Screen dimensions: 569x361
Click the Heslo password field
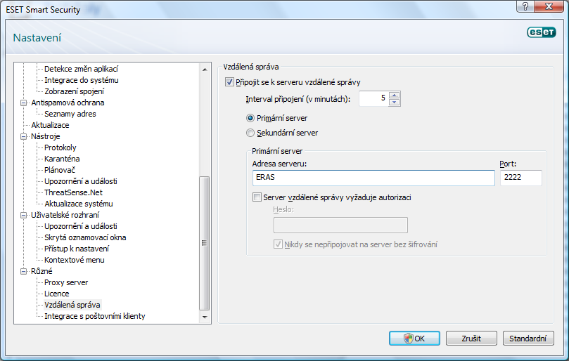(x=340, y=225)
